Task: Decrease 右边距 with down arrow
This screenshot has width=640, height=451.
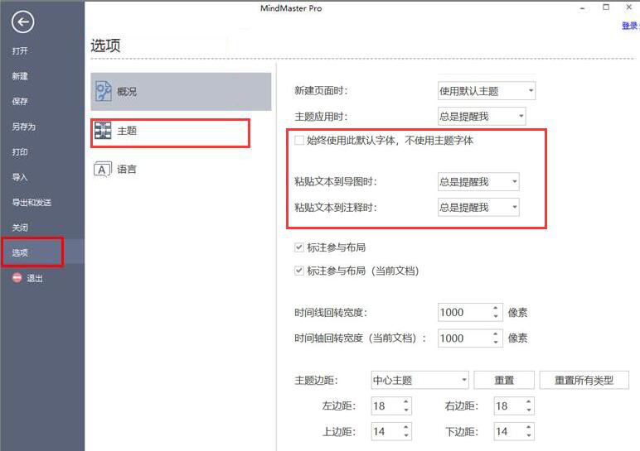Action: 529,410
